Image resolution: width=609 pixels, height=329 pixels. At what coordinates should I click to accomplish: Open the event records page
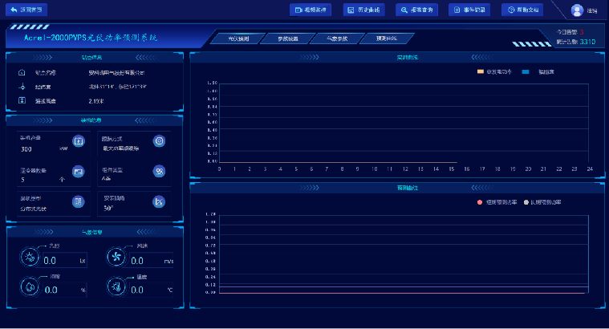click(x=469, y=10)
